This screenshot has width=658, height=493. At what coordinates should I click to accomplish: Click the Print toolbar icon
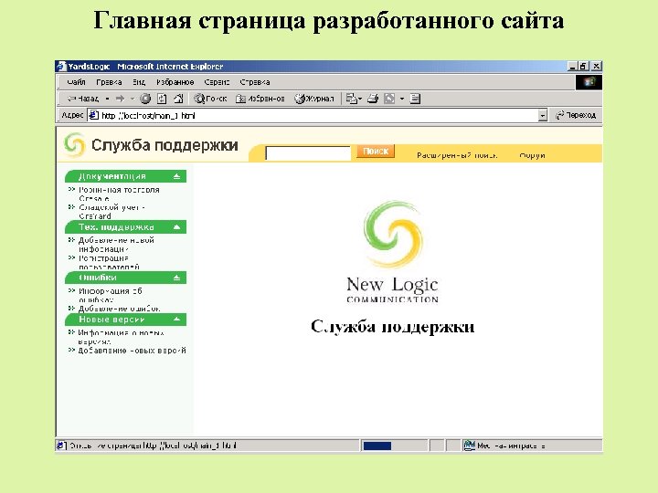point(373,99)
